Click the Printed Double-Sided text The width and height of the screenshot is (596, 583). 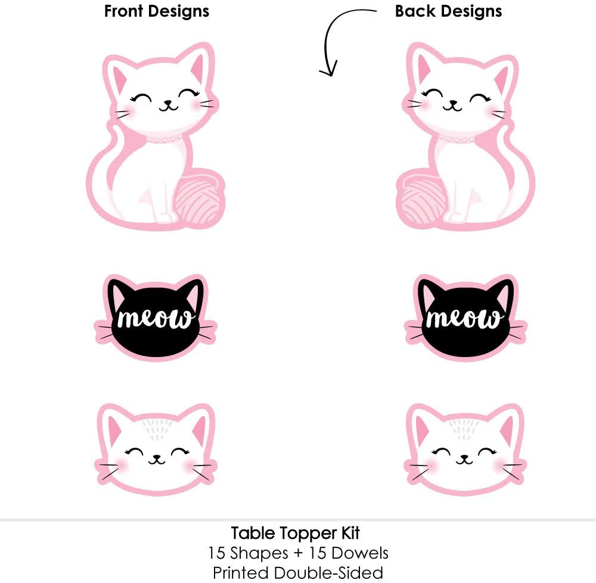click(298, 573)
